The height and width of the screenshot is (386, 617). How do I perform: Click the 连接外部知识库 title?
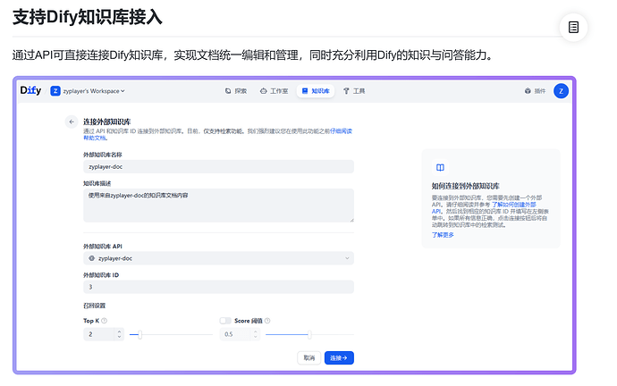pyautogui.click(x=106, y=122)
